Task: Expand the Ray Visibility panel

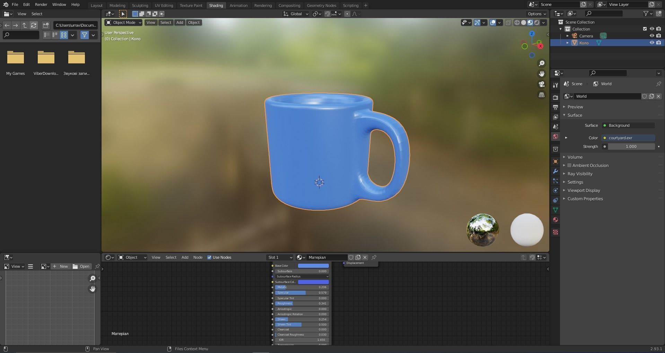Action: tap(579, 174)
